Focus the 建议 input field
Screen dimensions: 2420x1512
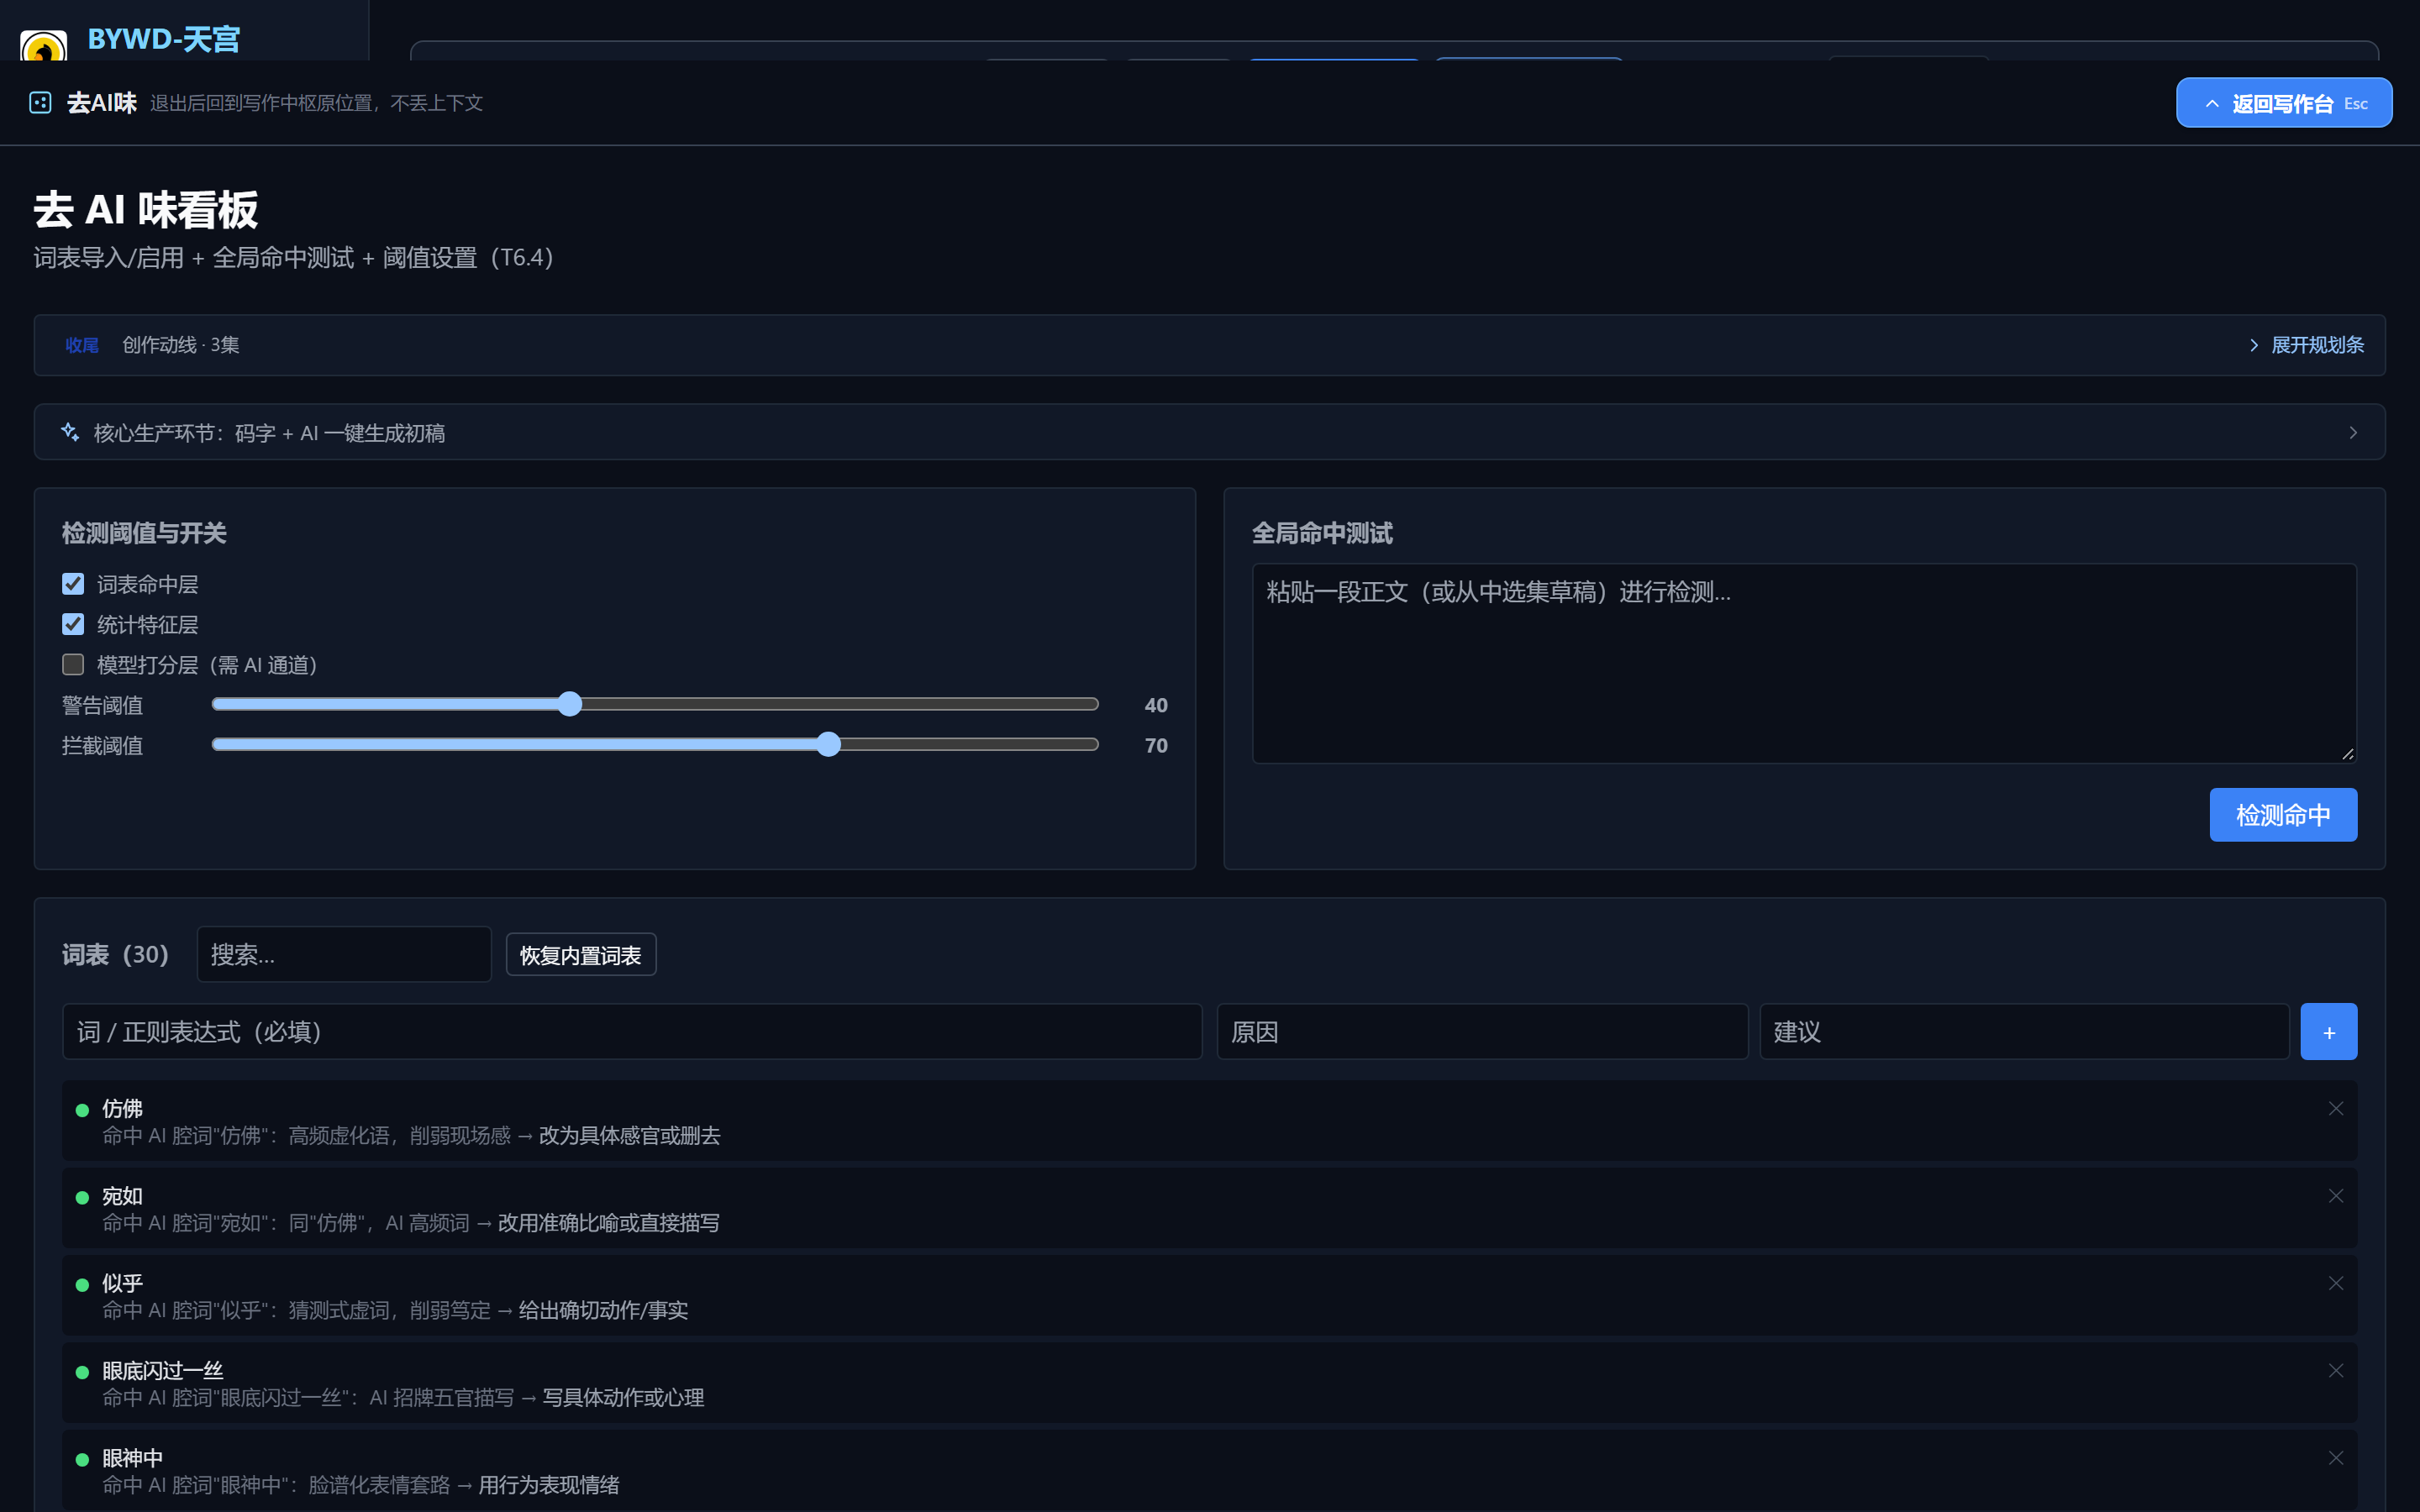[x=2024, y=1031]
